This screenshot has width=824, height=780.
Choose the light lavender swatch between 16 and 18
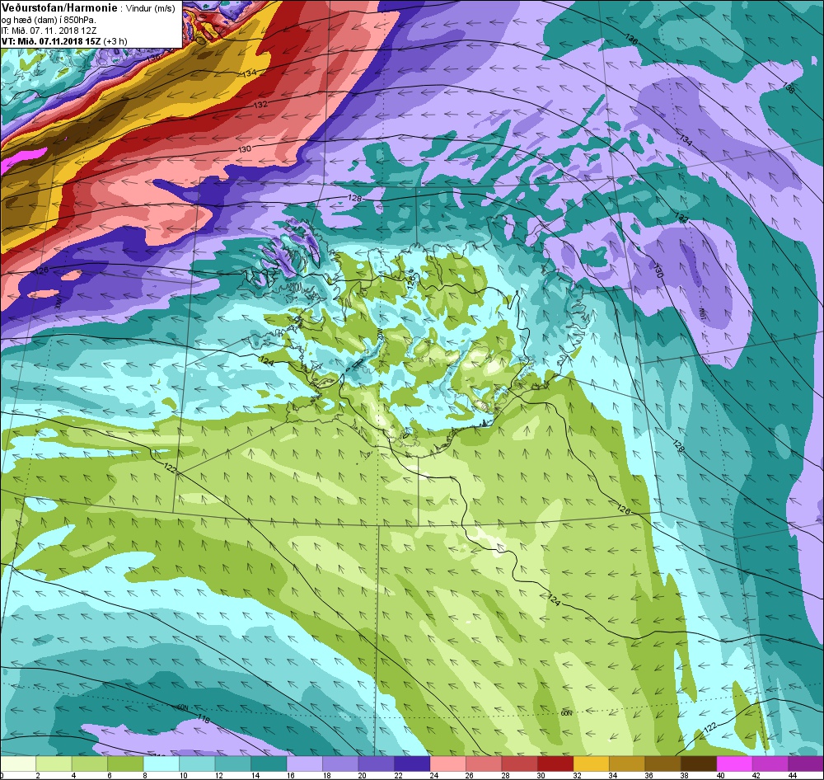point(304,764)
